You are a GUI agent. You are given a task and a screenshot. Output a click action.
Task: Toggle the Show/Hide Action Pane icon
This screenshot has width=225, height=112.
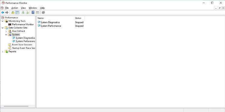point(37,13)
